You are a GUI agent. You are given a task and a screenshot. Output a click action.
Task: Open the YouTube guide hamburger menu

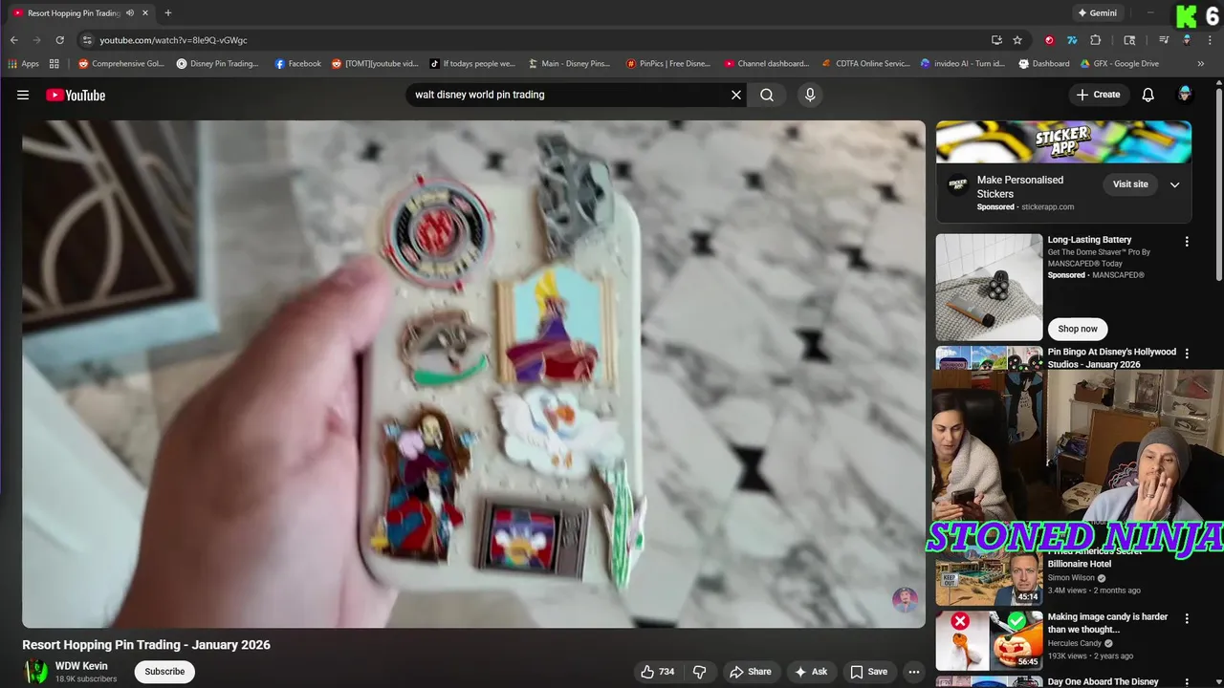(x=23, y=95)
